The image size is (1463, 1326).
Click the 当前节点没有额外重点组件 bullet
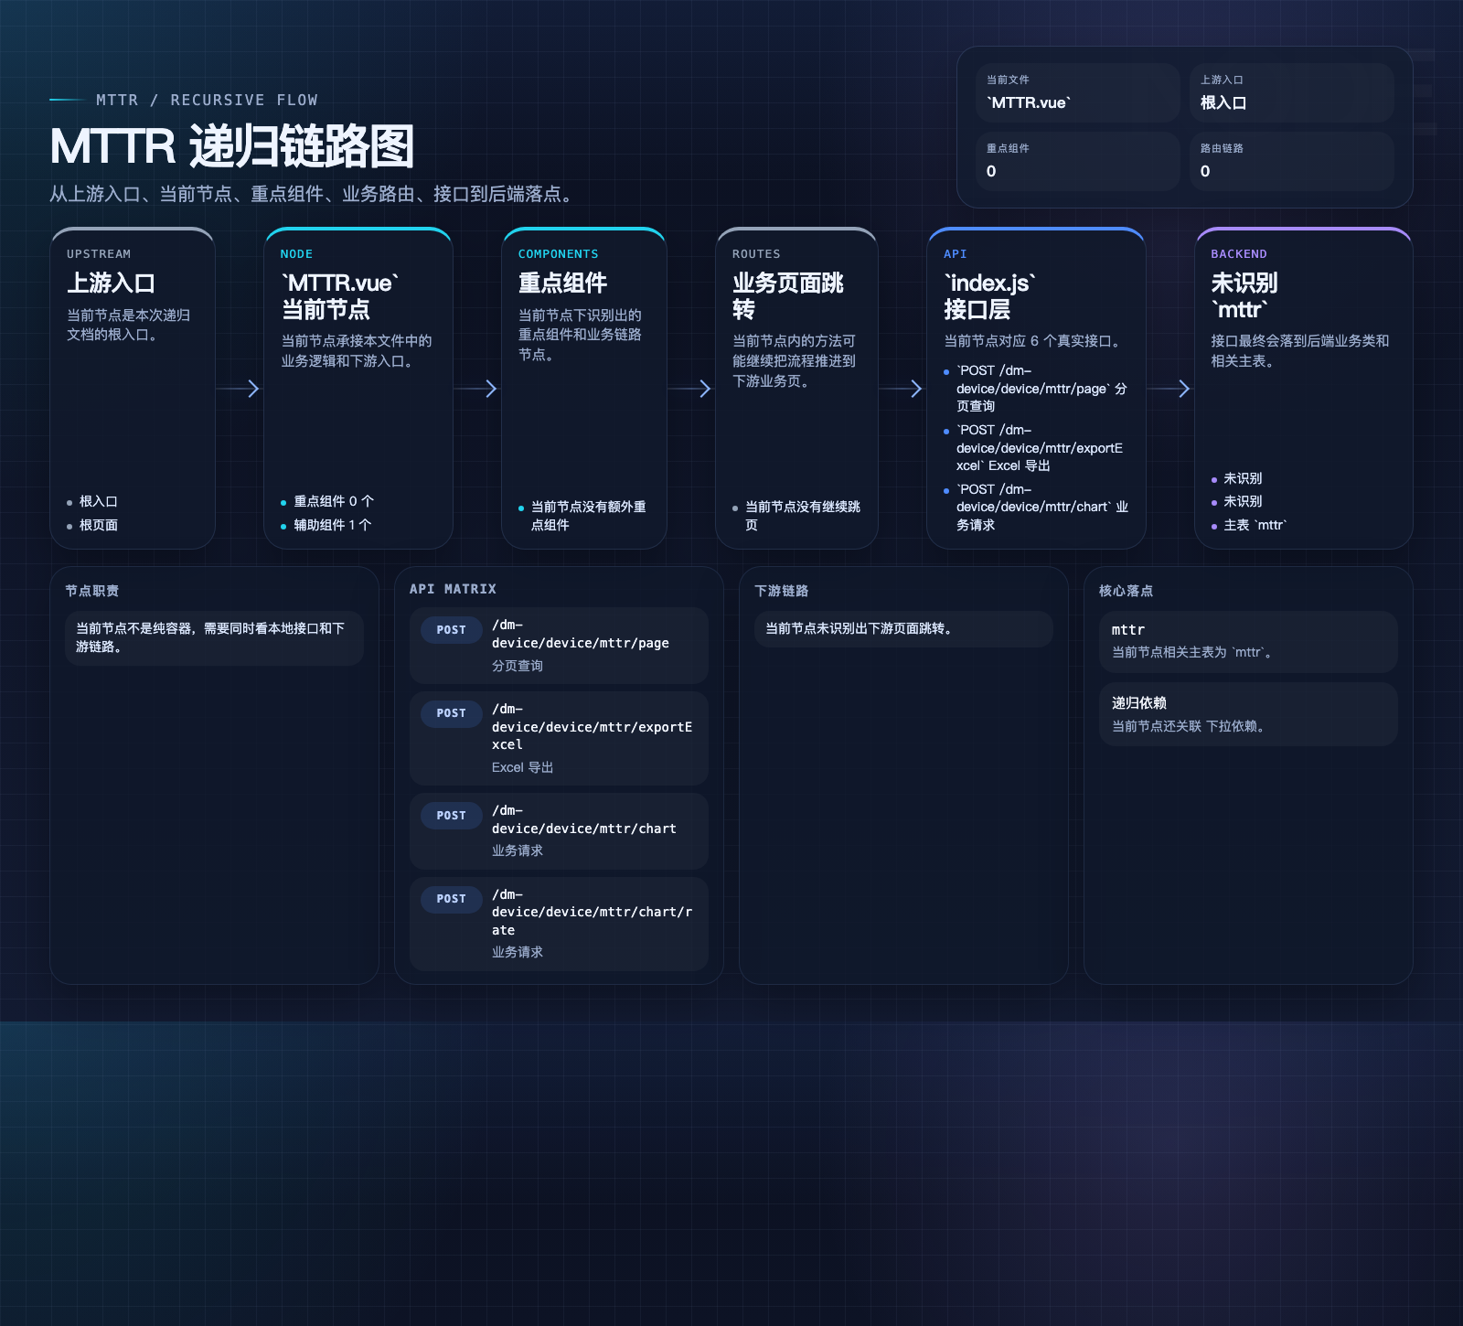pos(583,516)
